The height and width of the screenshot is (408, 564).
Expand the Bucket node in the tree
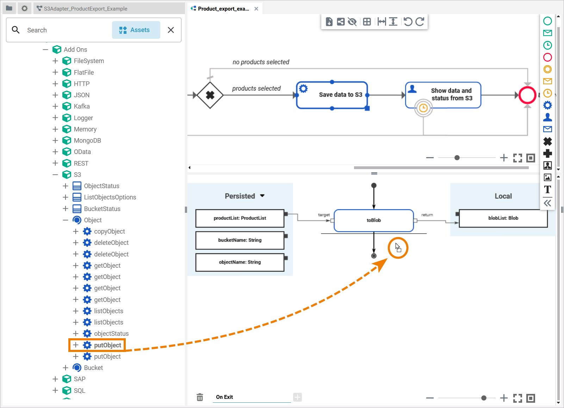tap(66, 367)
